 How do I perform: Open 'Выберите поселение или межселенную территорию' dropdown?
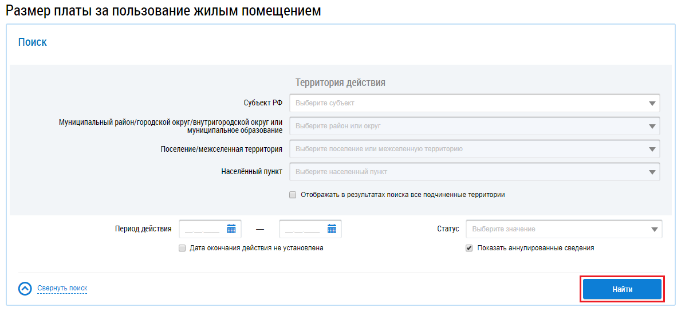pyautogui.click(x=467, y=149)
